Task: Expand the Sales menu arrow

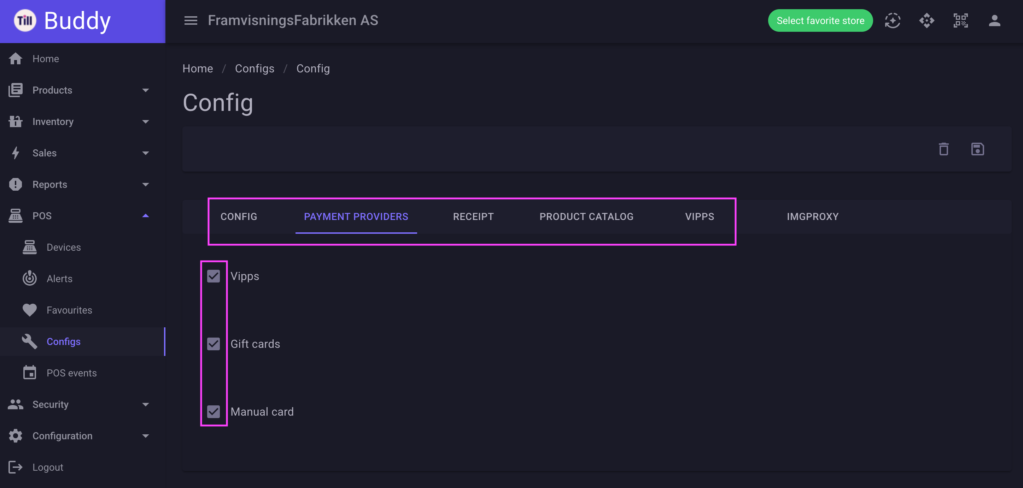Action: tap(146, 153)
